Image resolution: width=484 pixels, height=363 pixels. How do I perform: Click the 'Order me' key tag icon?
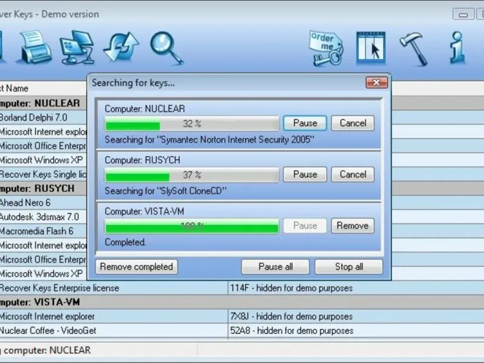point(326,48)
